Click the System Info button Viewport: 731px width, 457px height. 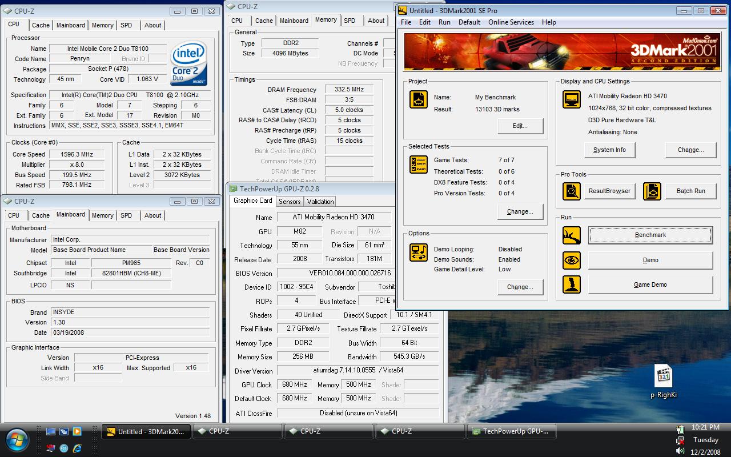tap(610, 150)
